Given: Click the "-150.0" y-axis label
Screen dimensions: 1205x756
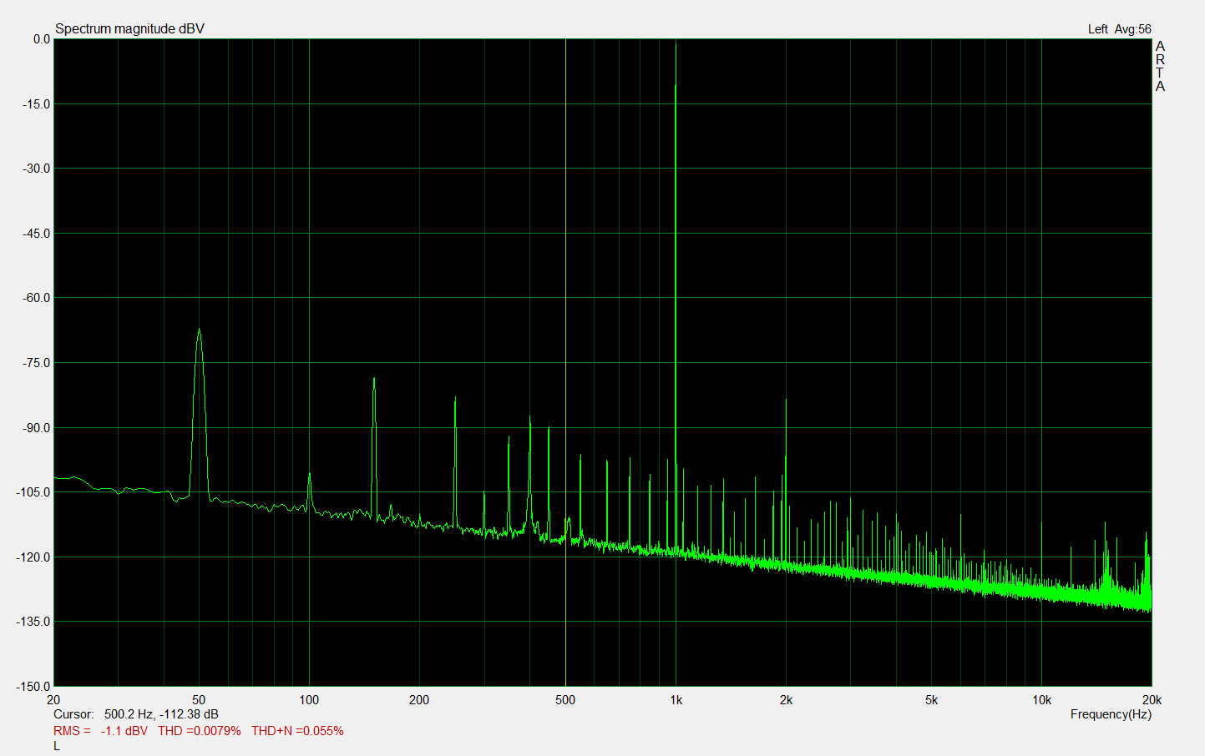Looking at the screenshot, I should pyautogui.click(x=33, y=686).
